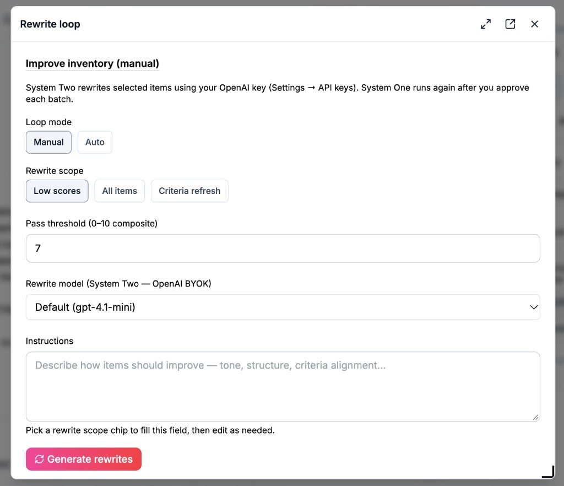Choose the Low scores rewrite scope

pyautogui.click(x=57, y=191)
